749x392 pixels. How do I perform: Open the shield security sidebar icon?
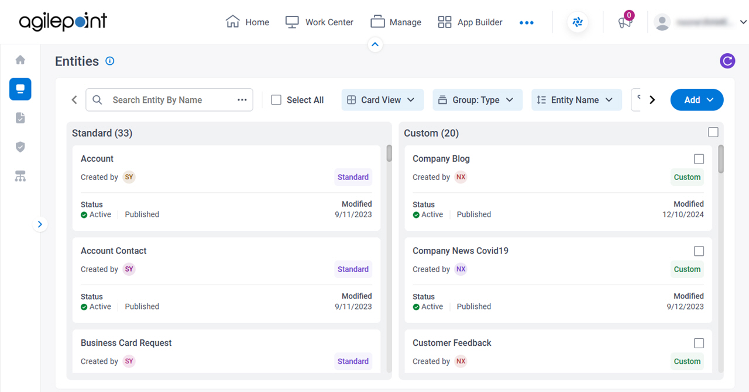pyautogui.click(x=20, y=147)
